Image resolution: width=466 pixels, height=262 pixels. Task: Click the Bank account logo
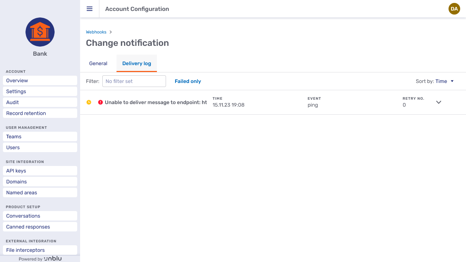click(40, 32)
